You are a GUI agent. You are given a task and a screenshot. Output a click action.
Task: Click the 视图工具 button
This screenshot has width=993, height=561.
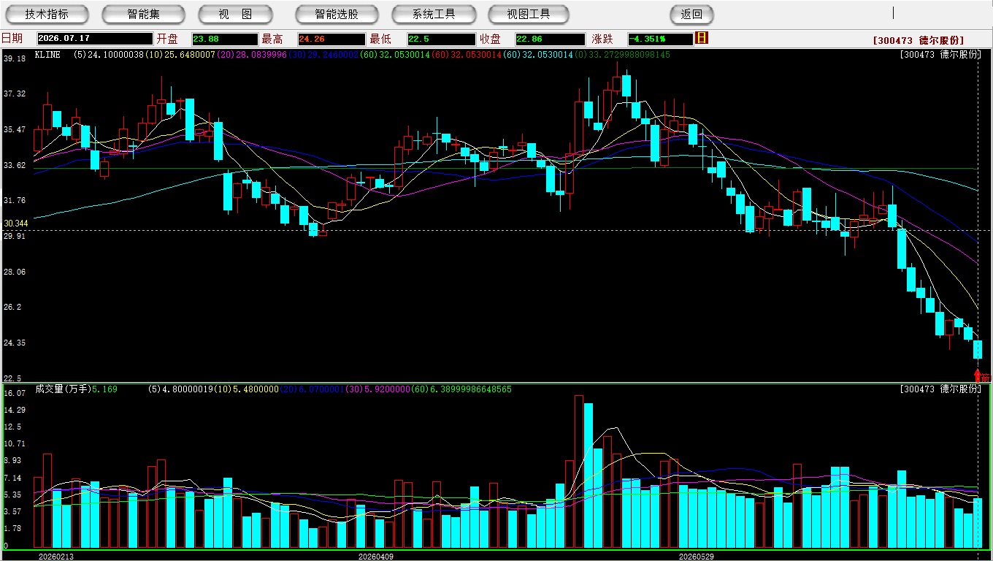point(529,15)
